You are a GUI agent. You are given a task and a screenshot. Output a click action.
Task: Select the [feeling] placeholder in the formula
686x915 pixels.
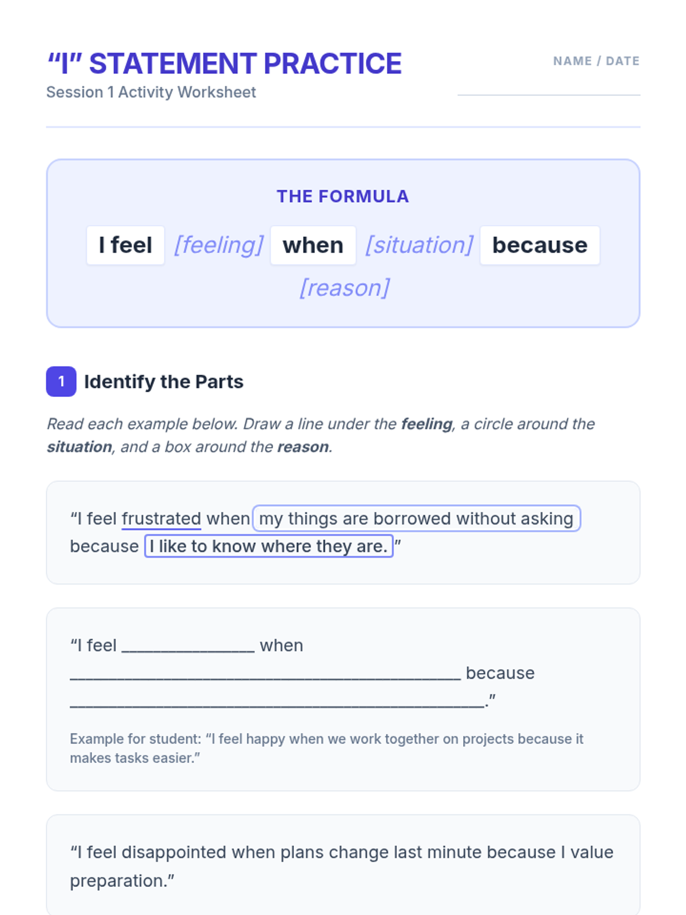(218, 245)
